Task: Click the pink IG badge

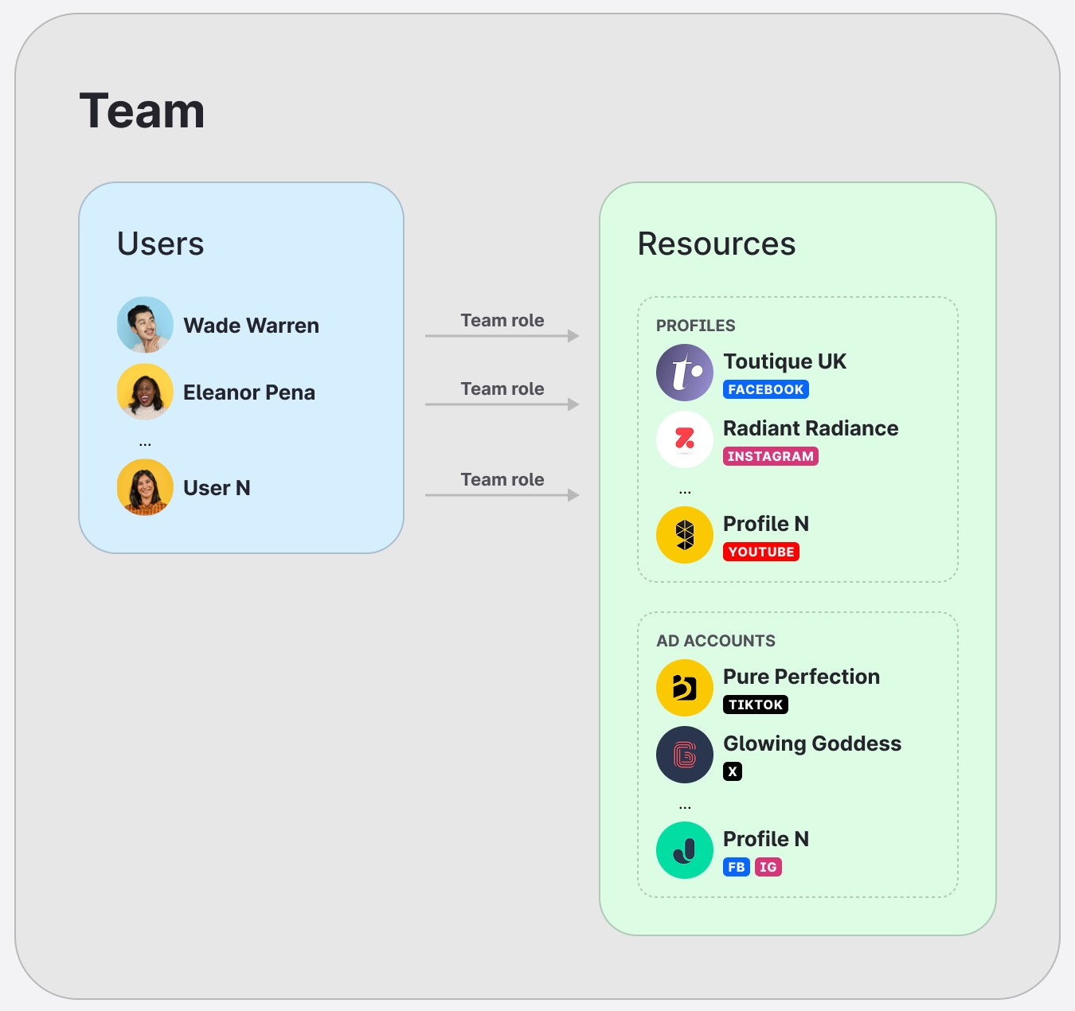Action: 768,867
